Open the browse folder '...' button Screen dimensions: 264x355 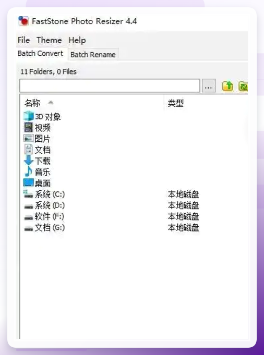point(209,86)
